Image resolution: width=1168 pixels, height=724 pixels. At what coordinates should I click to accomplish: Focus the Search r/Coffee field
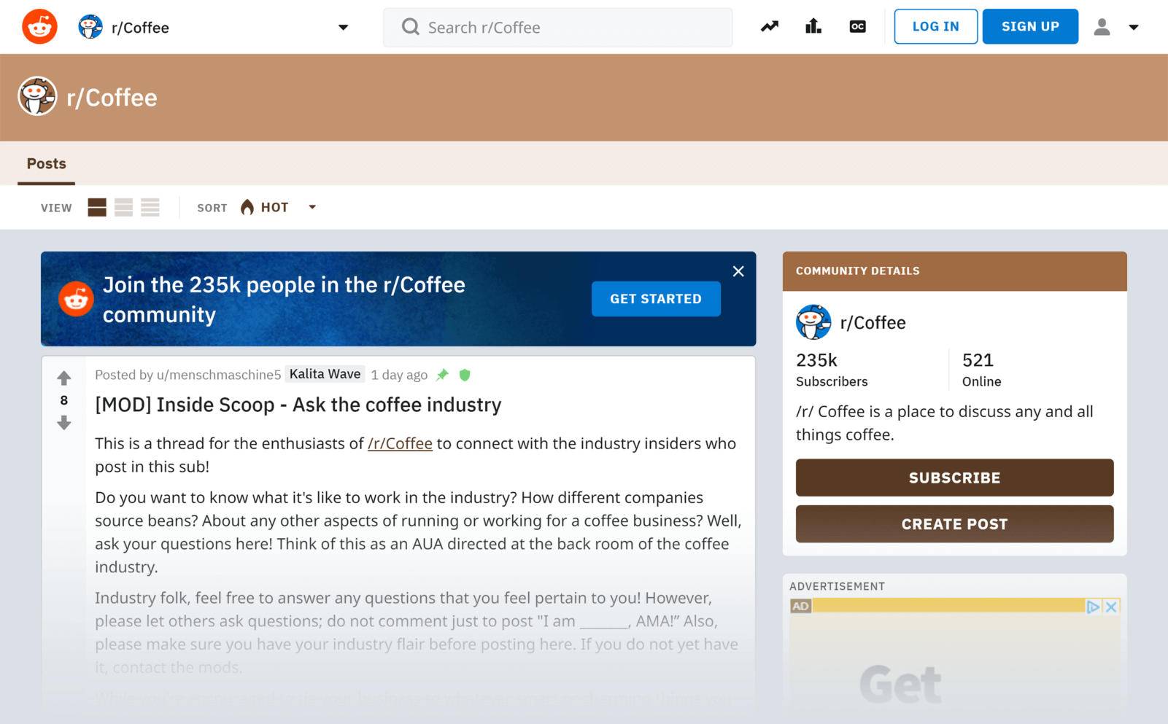click(558, 28)
